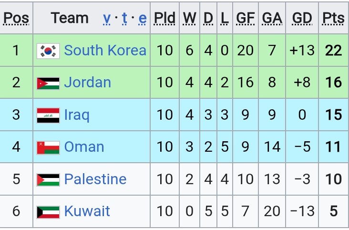349x230 pixels.
Task: Open the Kuwait team link
Action: 87,211
